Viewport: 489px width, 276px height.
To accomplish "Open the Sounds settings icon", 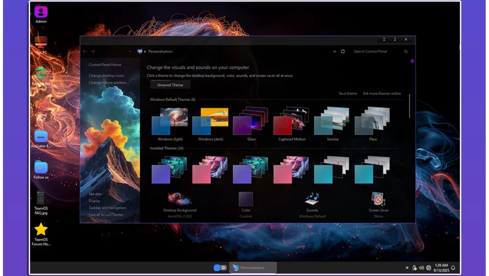I will [312, 199].
